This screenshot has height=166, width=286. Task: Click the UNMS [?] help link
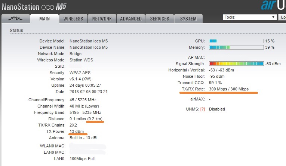click(x=203, y=109)
